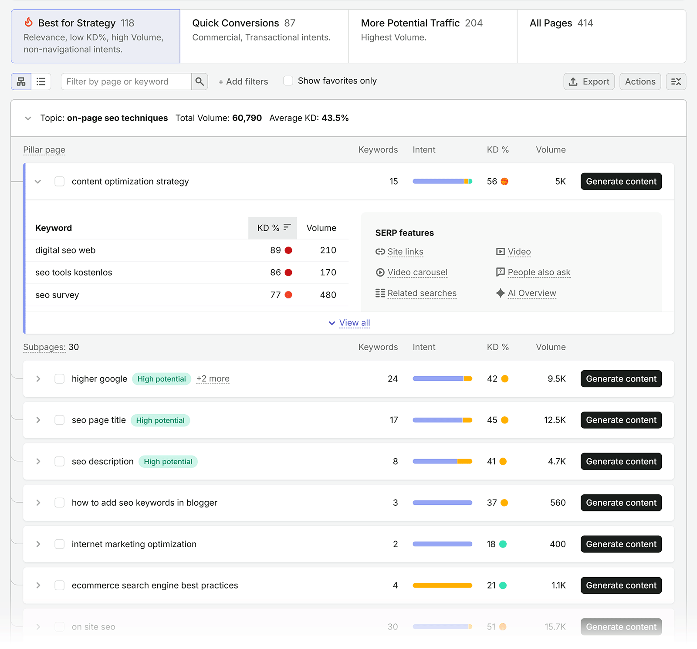This screenshot has width=697, height=649.
Task: Click the orange KD dot for content optimization strategy
Action: (504, 181)
